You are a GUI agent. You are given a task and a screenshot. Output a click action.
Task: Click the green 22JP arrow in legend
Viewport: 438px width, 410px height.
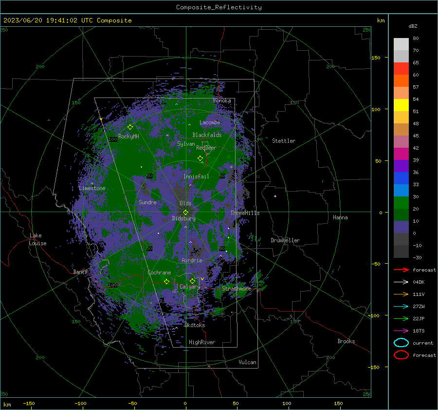(401, 318)
